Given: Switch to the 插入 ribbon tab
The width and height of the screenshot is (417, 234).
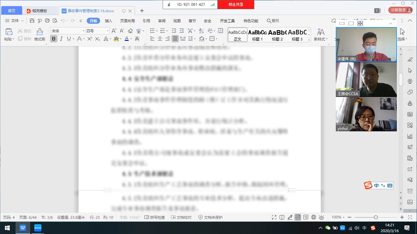Looking at the screenshot, I should point(109,21).
